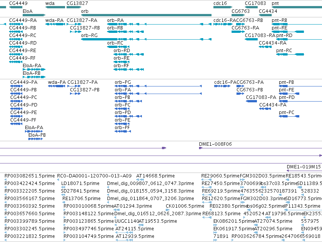This screenshot has width=322, height=242.
Task: Click the CG4449 gene name label
Action: (x=18, y=3)
